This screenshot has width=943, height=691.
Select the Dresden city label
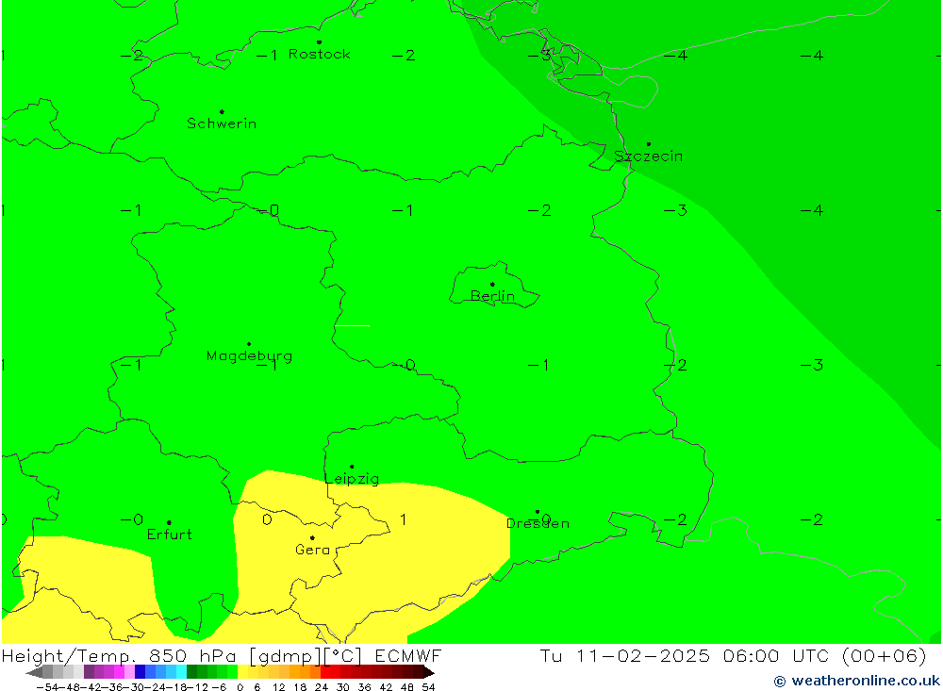538,523
